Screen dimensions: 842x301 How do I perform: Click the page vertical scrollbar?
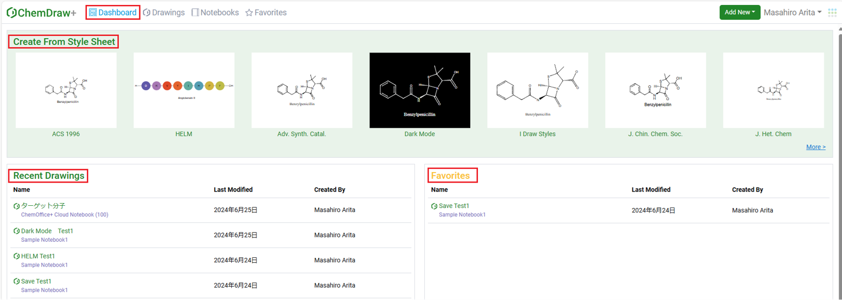pyautogui.click(x=839, y=166)
